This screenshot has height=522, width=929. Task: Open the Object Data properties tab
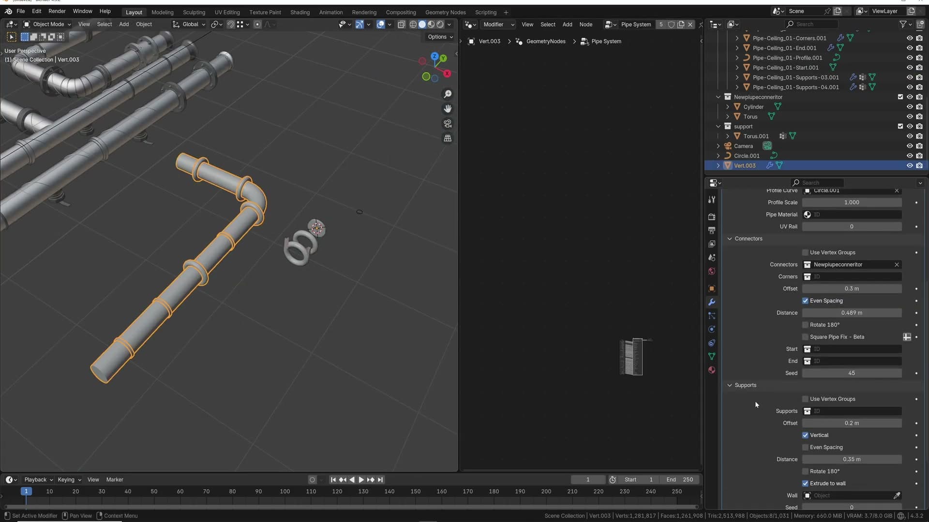pyautogui.click(x=712, y=356)
